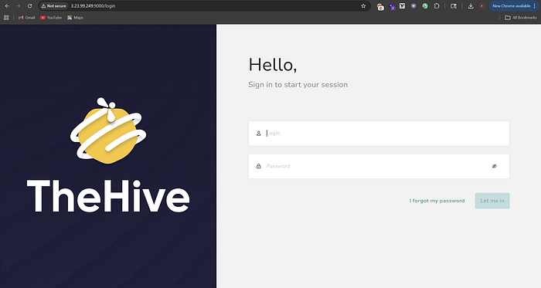
Task: Open the YouTube bookmark
Action: click(x=51, y=18)
